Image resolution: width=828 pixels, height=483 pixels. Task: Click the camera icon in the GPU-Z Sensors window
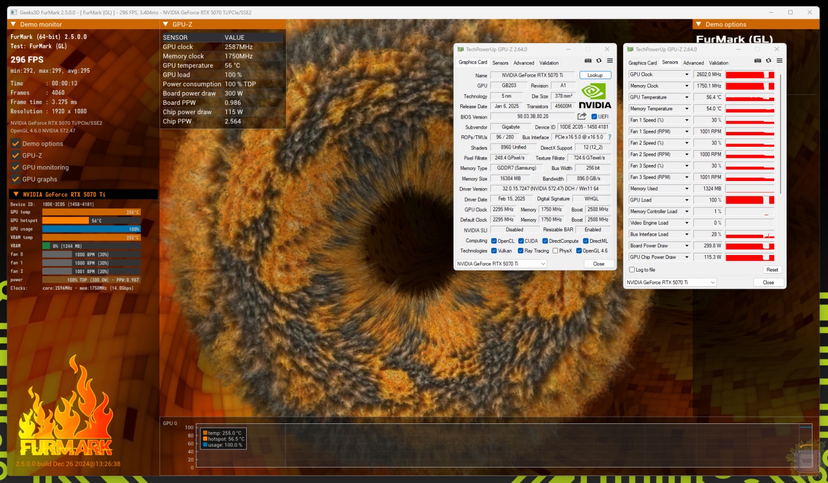click(x=757, y=61)
